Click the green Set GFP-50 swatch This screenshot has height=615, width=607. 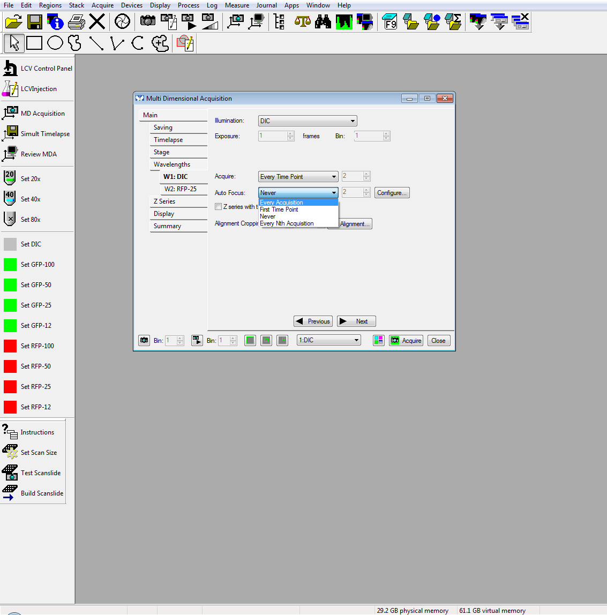10,285
